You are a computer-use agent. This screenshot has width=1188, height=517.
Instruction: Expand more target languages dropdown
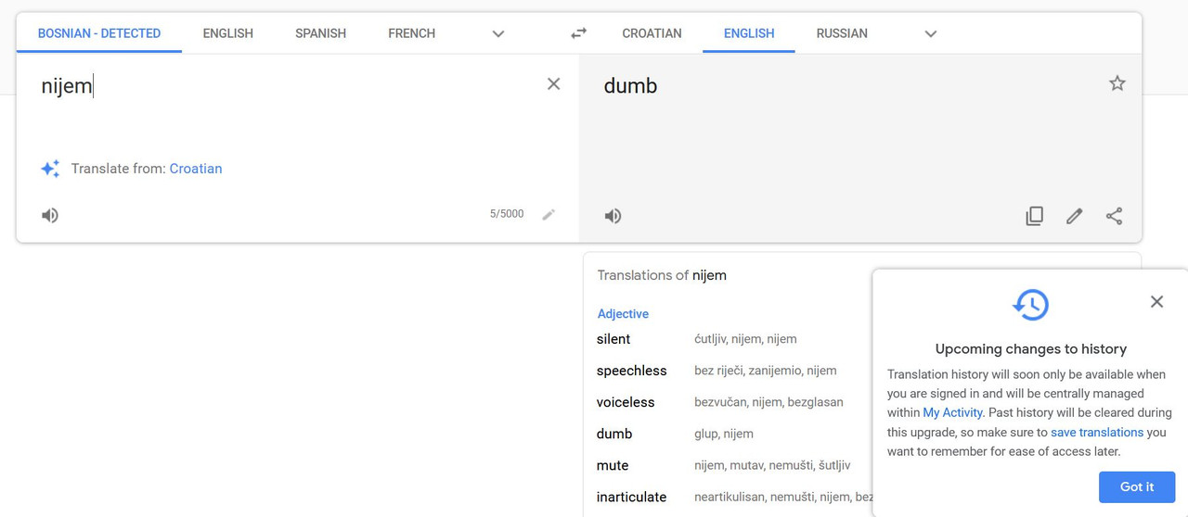coord(931,33)
